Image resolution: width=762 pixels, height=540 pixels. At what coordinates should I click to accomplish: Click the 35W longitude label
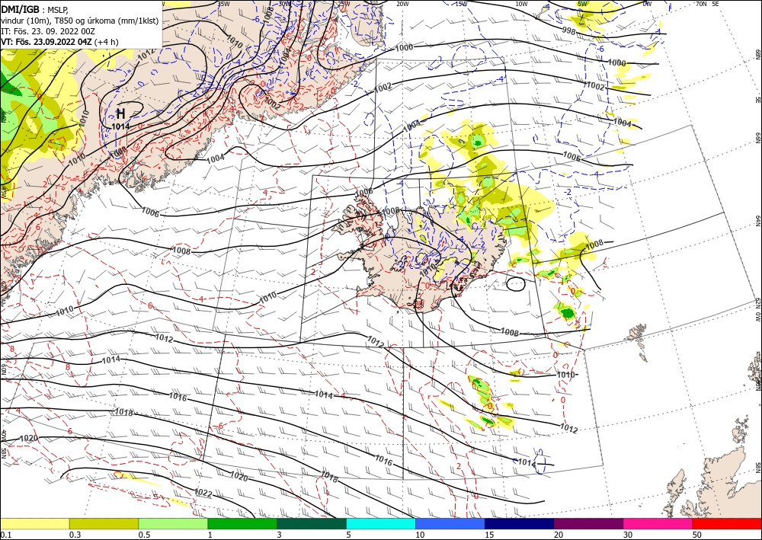[x=223, y=4]
